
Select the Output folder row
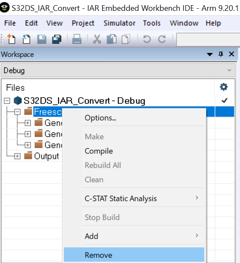coord(46,156)
